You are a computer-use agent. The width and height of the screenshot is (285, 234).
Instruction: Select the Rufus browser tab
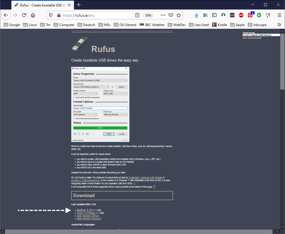(x=42, y=5)
